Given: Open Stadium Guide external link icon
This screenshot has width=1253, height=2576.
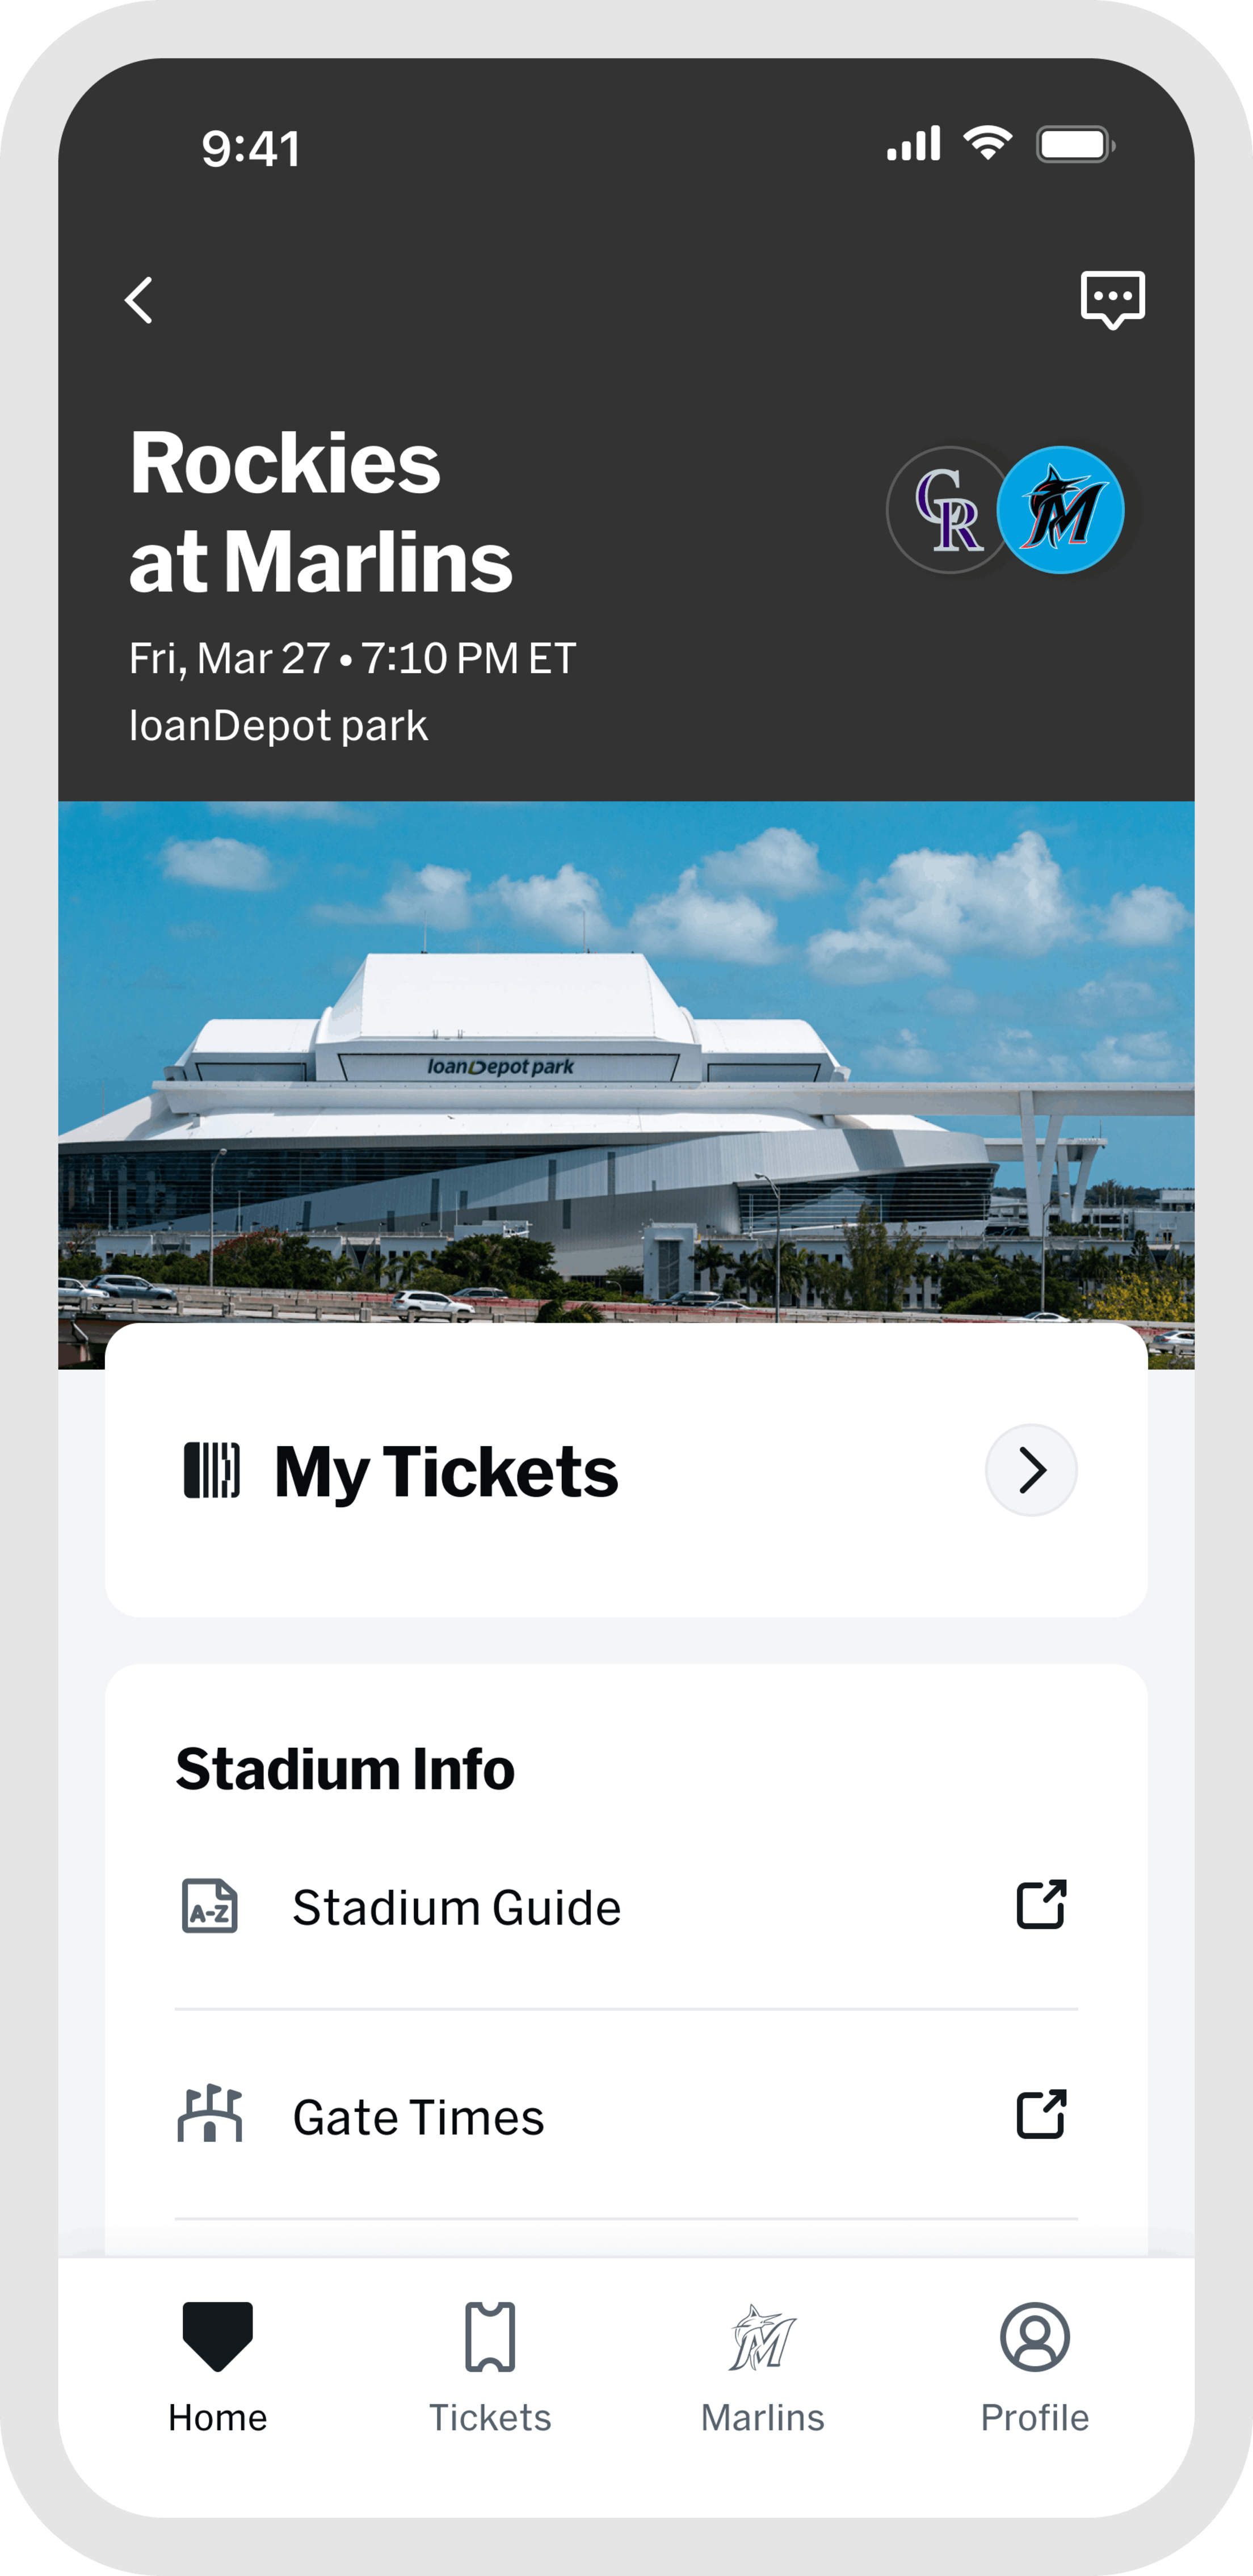Looking at the screenshot, I should coord(1041,1905).
